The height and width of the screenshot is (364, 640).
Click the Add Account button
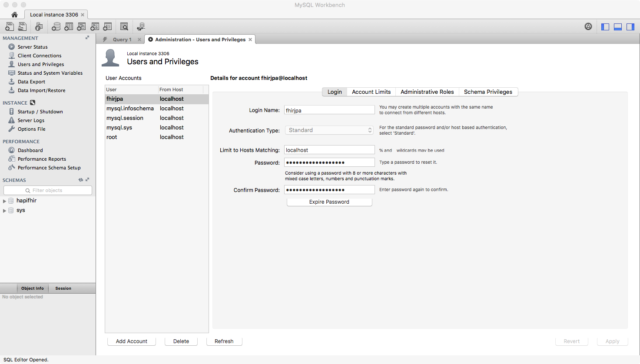[131, 341]
